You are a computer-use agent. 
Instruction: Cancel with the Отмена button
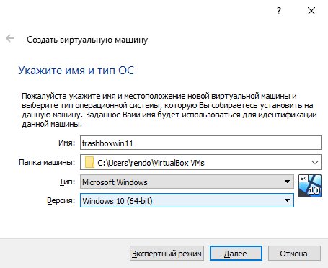294,254
